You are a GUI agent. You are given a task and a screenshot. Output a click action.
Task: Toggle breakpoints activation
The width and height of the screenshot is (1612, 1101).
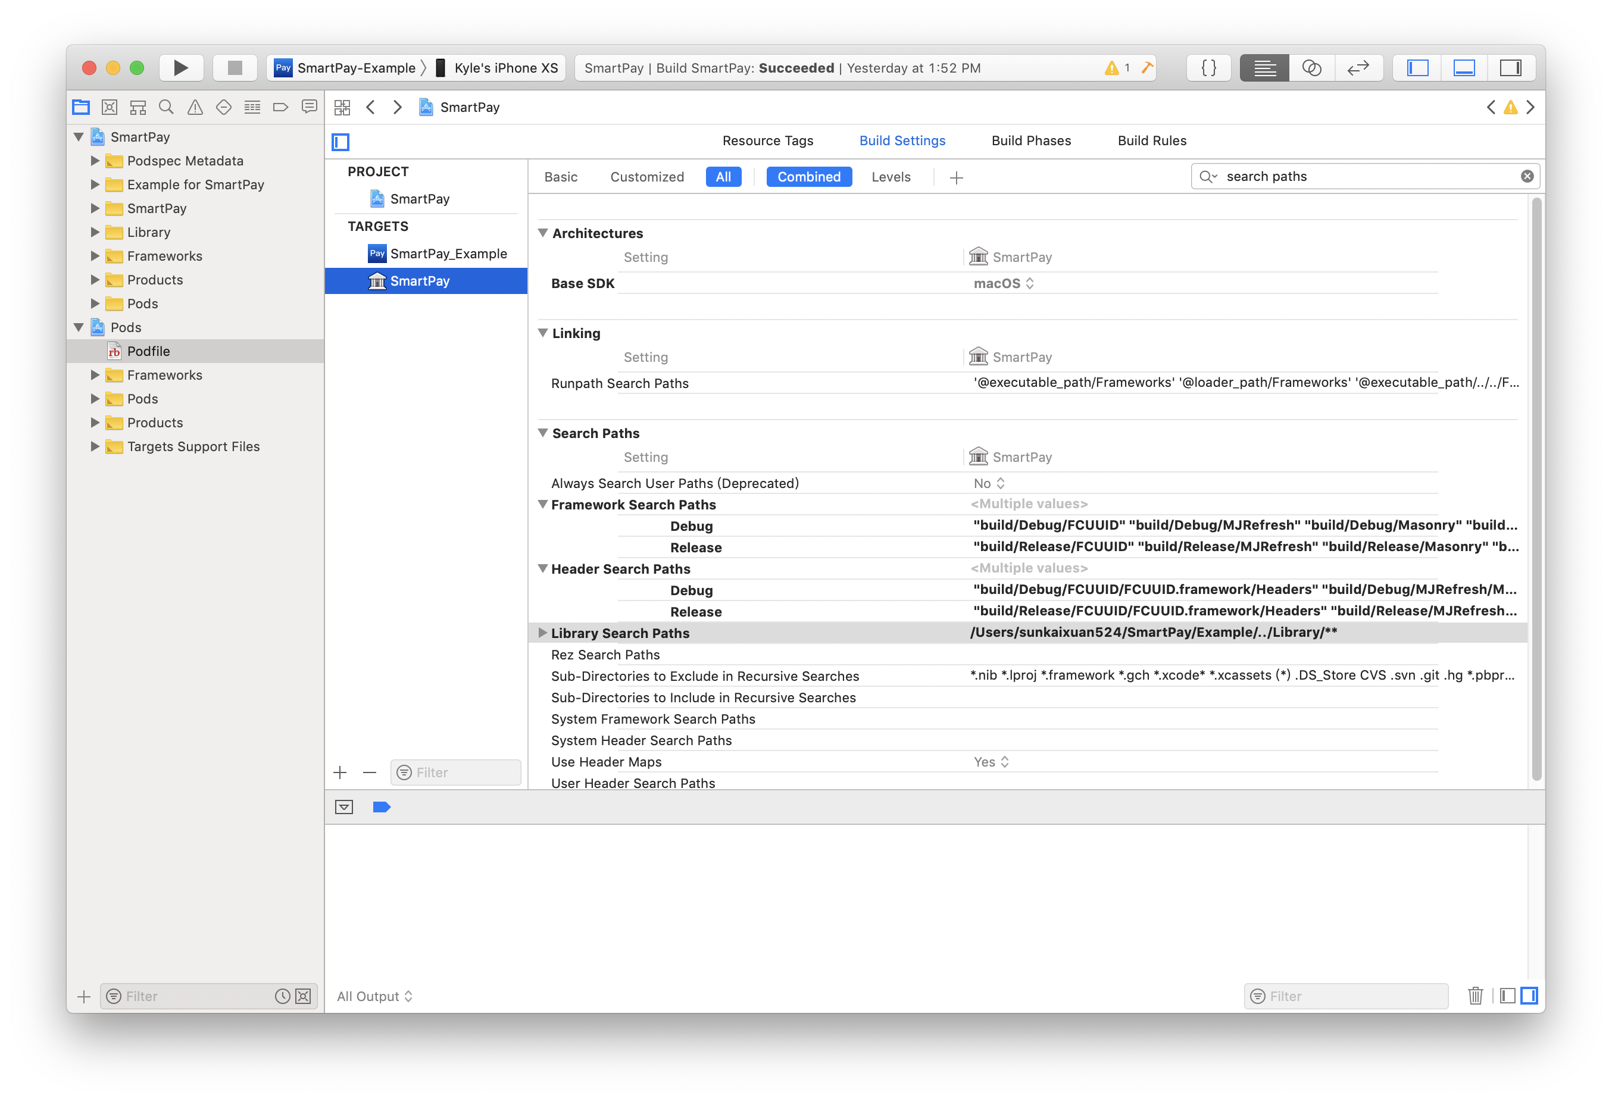click(x=382, y=807)
